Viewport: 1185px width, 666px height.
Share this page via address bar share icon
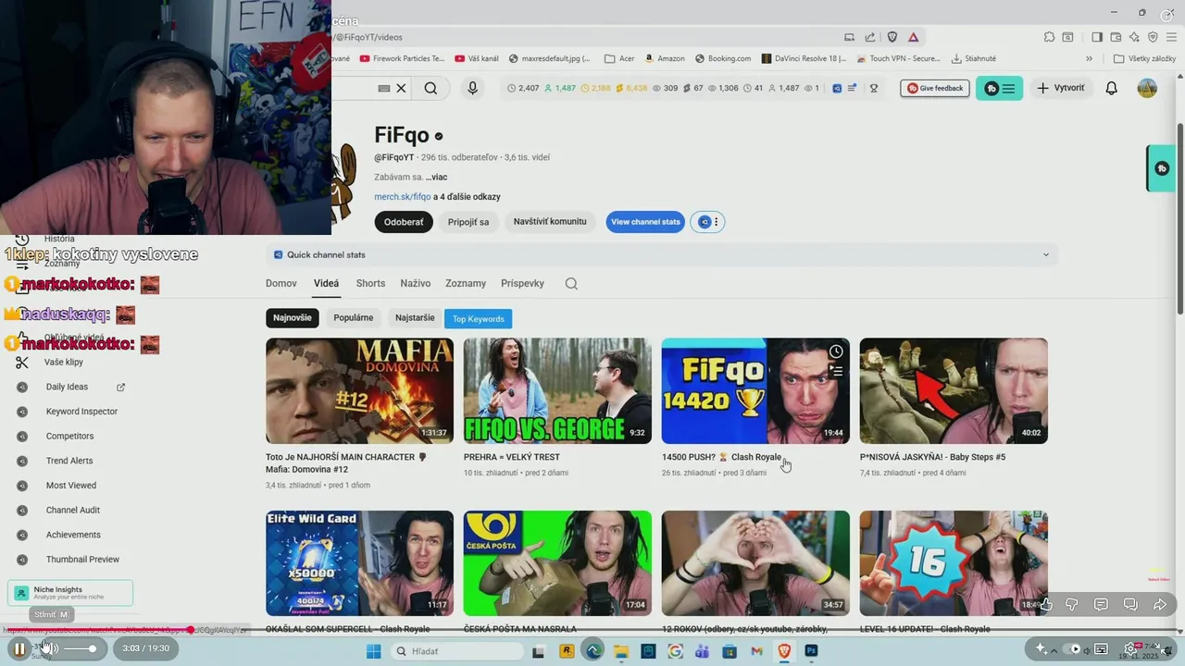[870, 37]
